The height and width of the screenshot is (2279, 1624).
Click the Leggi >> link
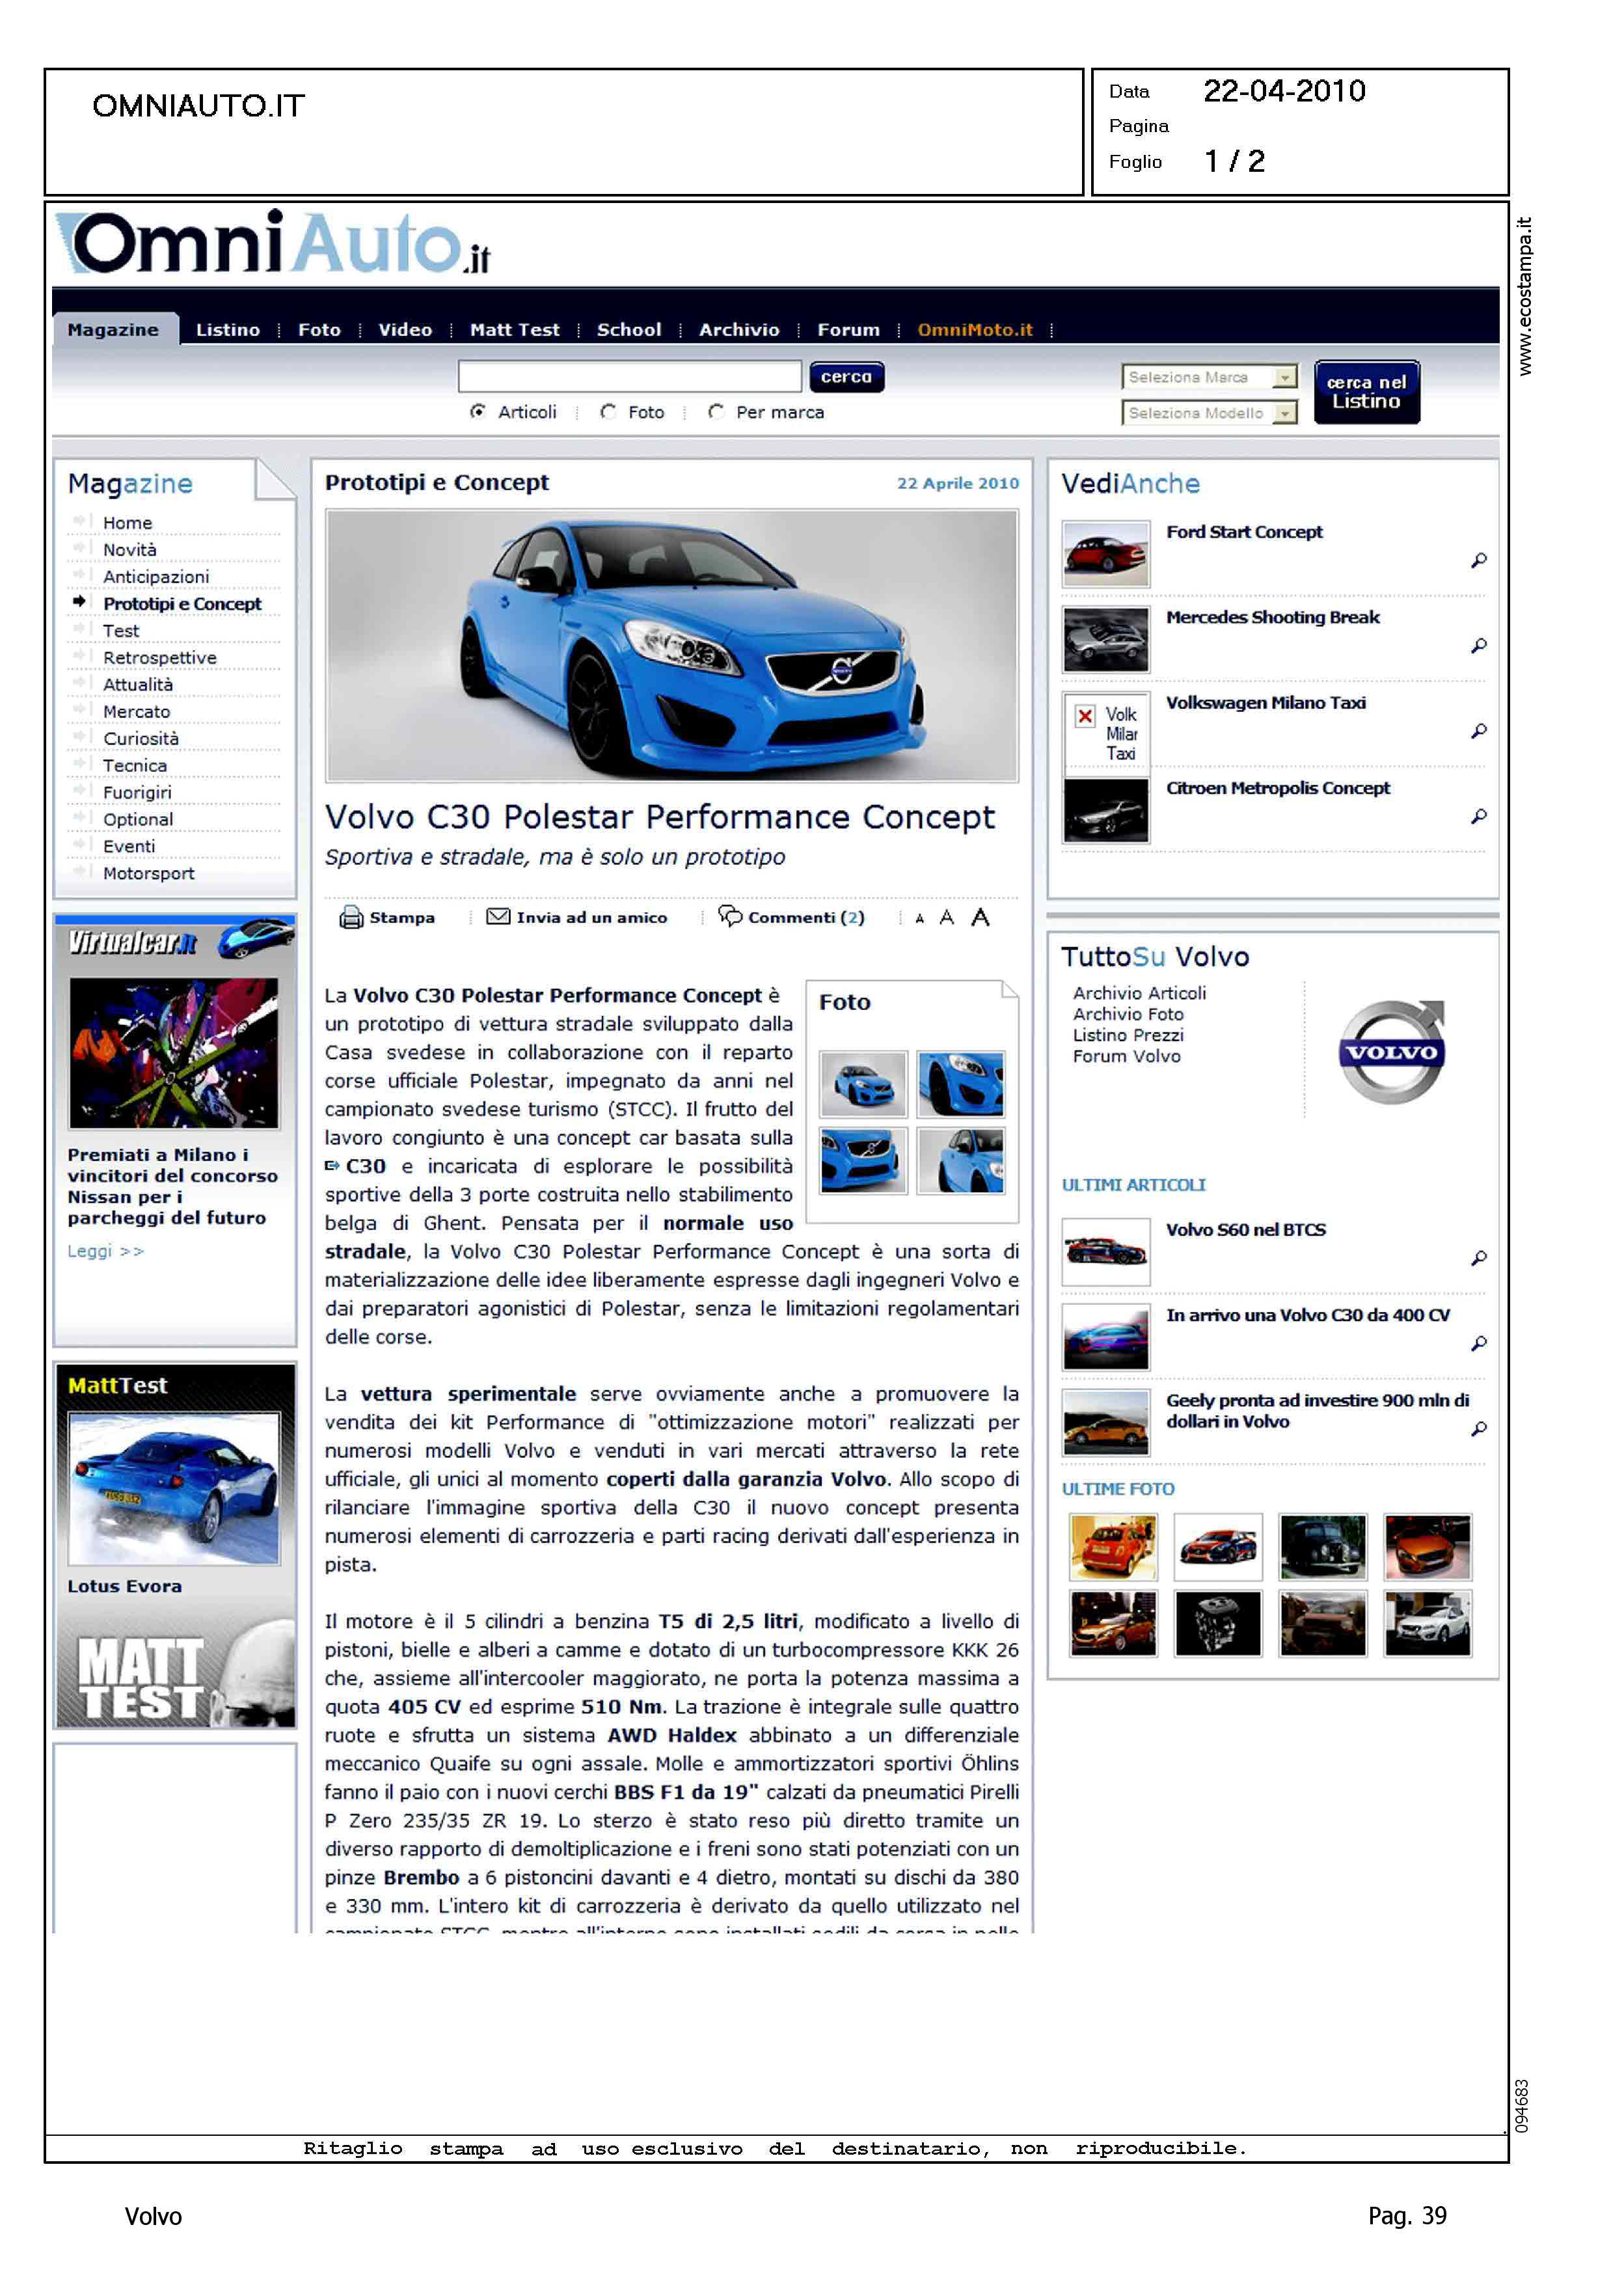[105, 1251]
